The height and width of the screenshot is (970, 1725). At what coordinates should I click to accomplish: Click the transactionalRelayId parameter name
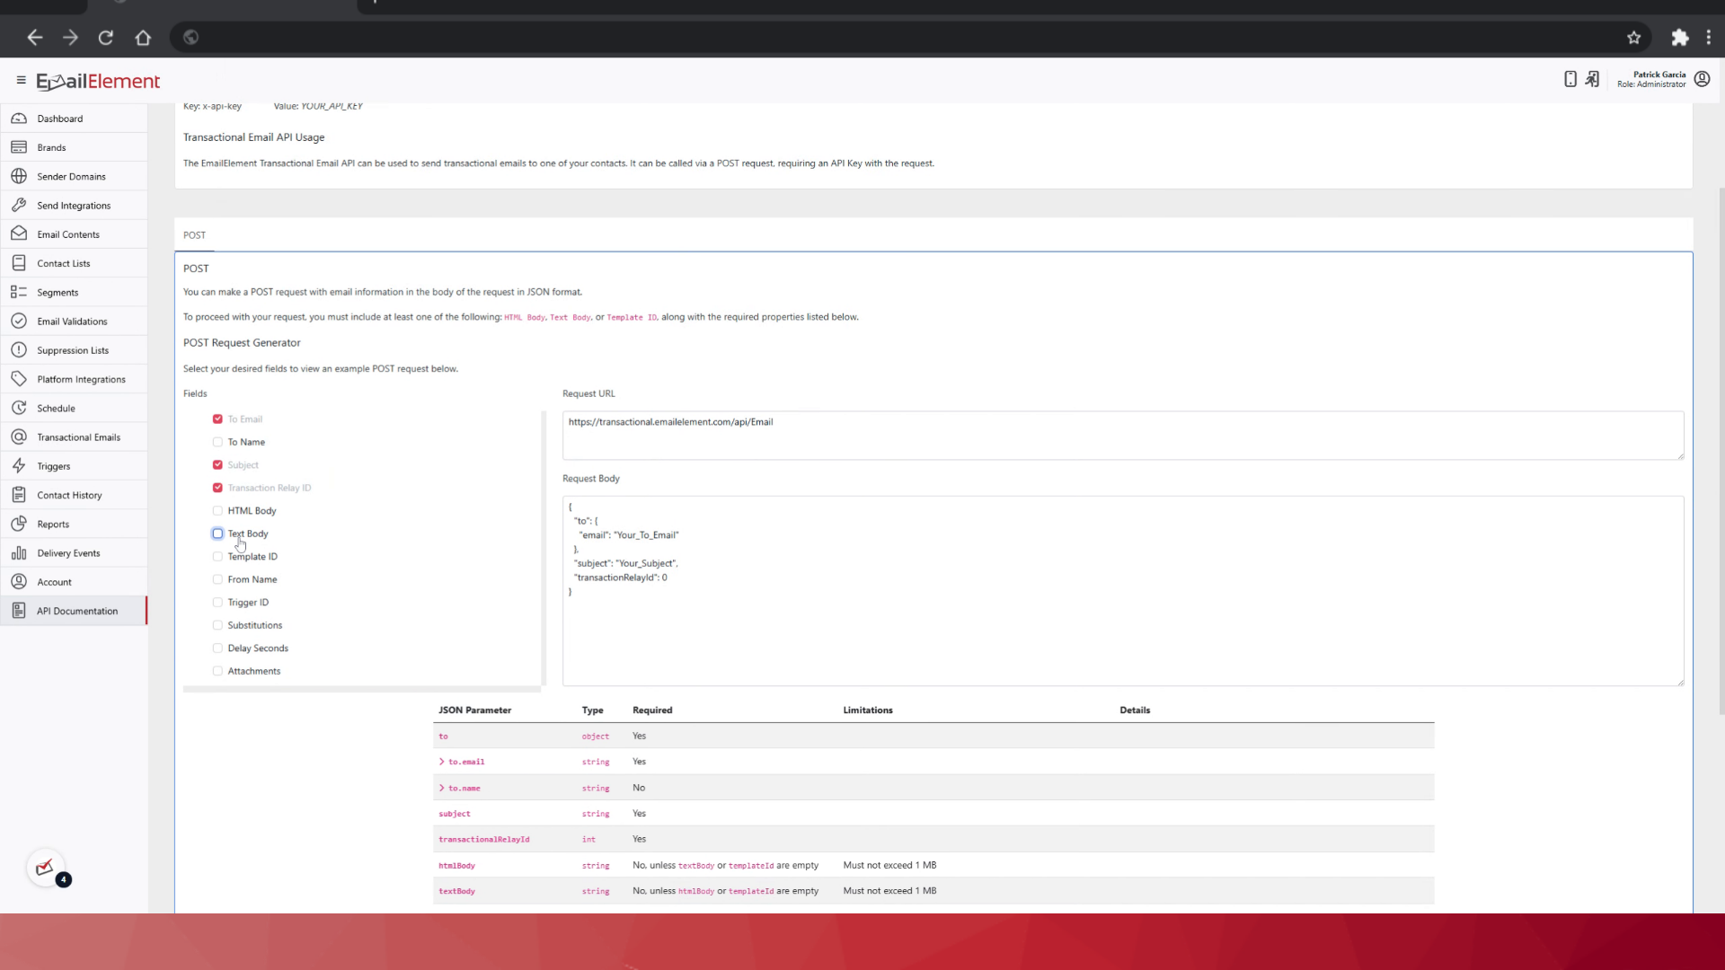pos(483,840)
